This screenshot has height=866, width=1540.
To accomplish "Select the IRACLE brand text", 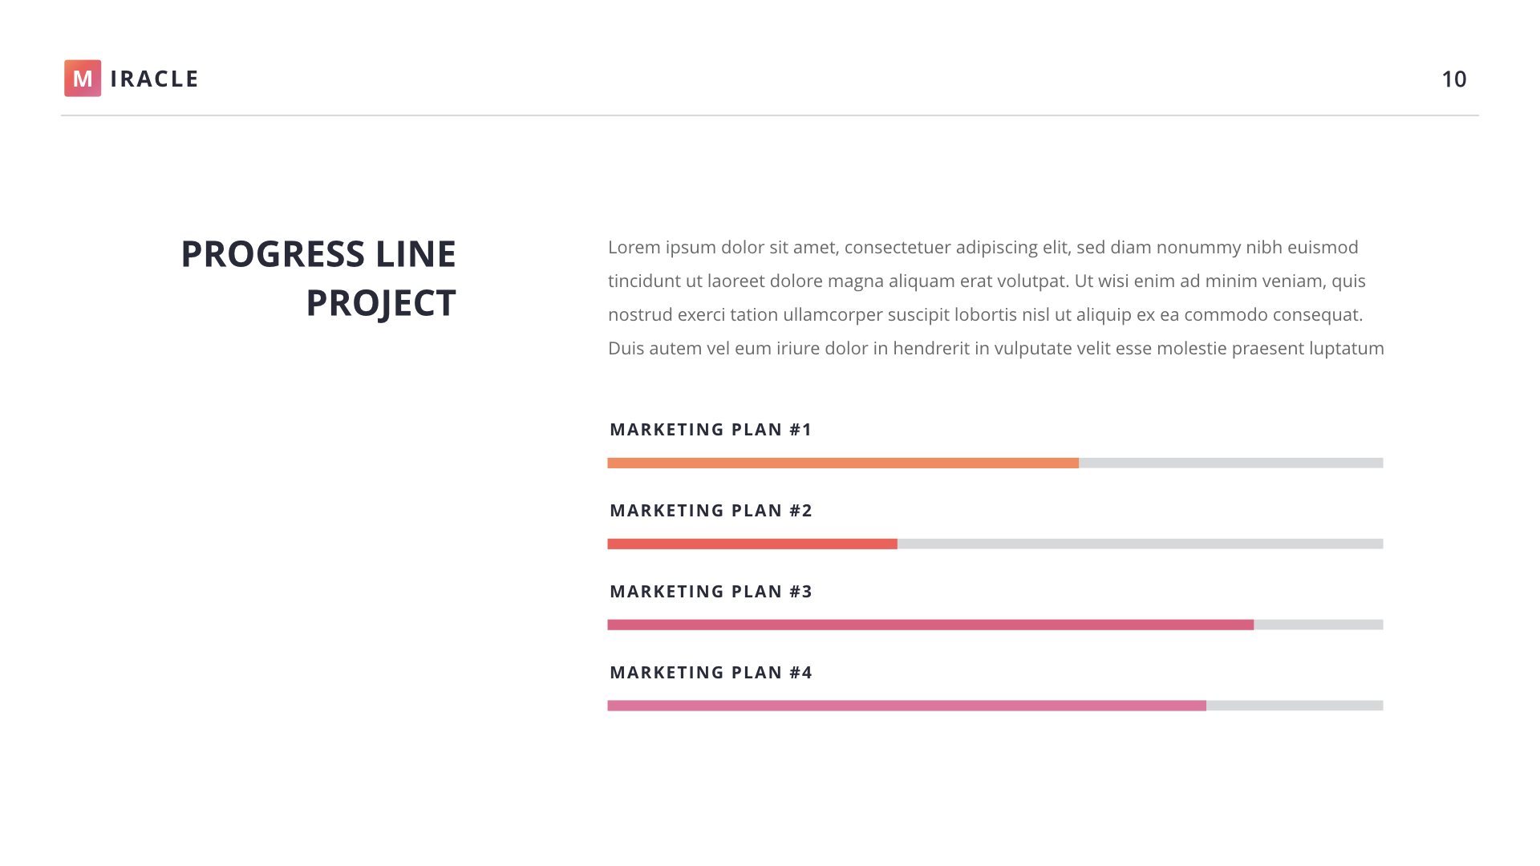I will point(154,79).
